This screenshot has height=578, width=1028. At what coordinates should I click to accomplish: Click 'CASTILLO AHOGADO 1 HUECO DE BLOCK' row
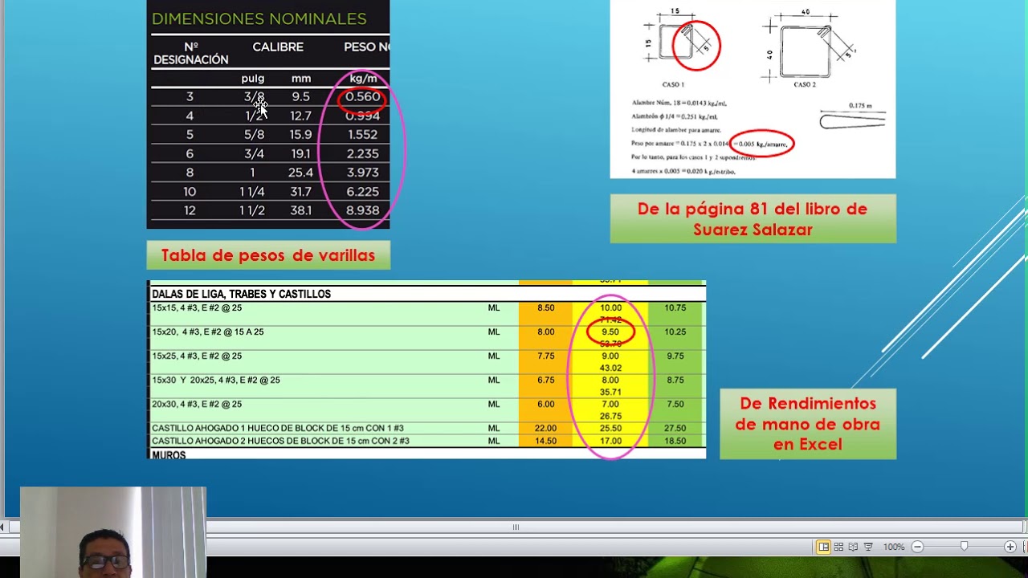(x=278, y=429)
